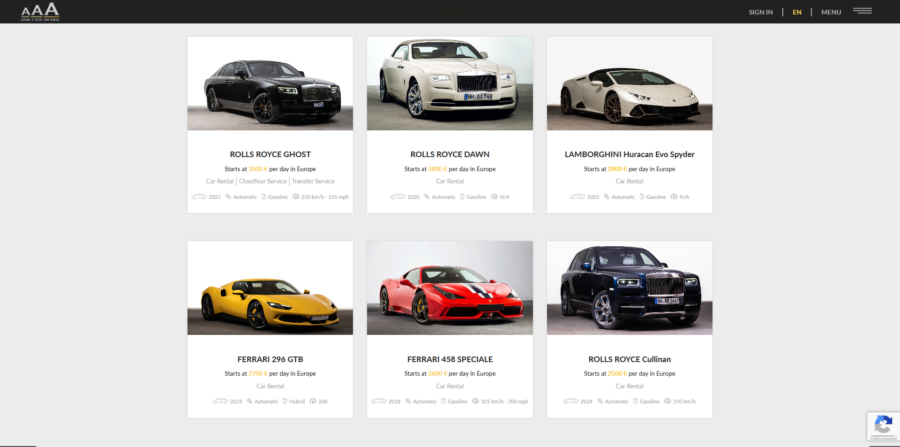This screenshot has height=447, width=900.
Task: Click the car year icon on Rolls Royce Ghost card
Action: pyautogui.click(x=200, y=197)
